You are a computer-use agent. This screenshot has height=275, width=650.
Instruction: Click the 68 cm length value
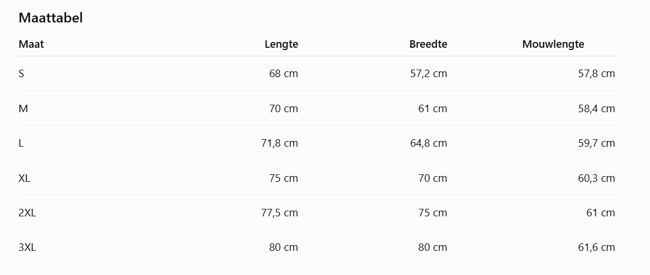coord(283,74)
